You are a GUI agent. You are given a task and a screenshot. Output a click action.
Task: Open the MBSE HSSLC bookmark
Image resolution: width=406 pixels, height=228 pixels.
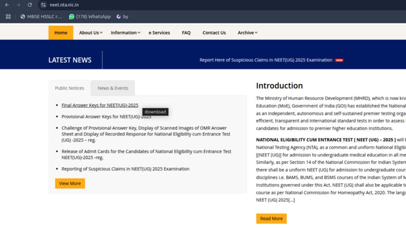pyautogui.click(x=41, y=17)
